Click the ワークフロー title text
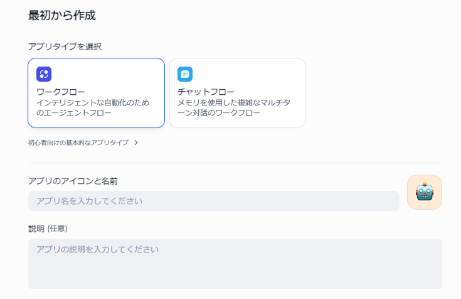 61,92
